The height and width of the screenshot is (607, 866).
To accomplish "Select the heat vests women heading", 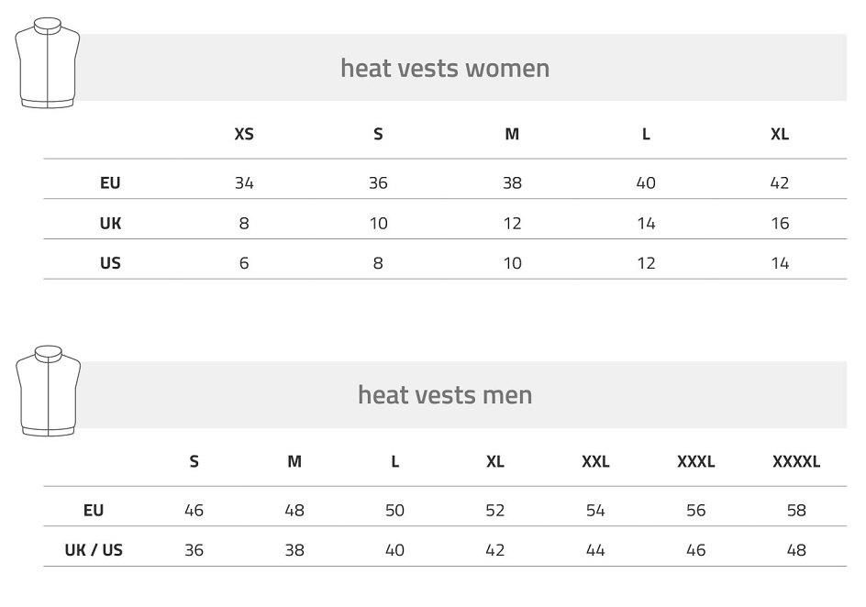I will point(445,69).
